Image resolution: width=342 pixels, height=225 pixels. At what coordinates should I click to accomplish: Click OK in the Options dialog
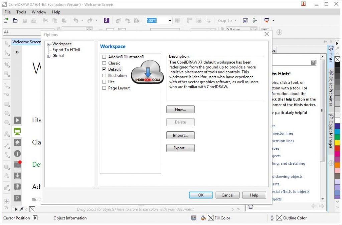201,195
